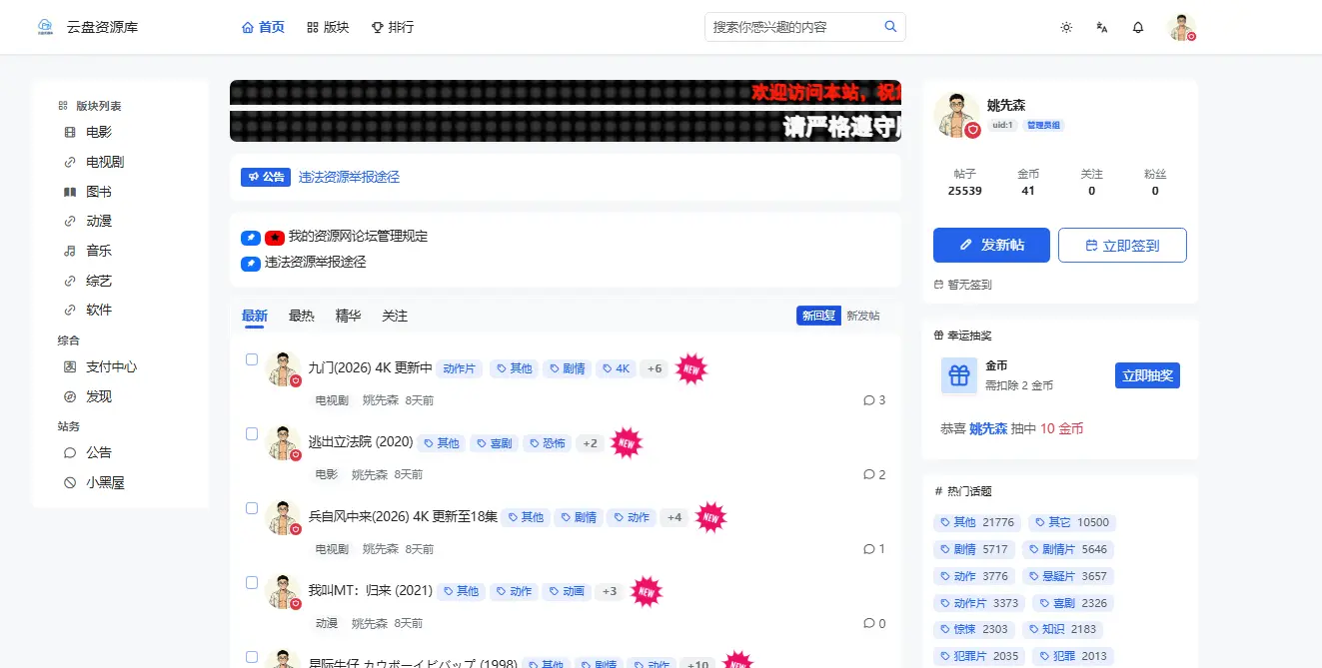This screenshot has height=668, width=1322.
Task: Open the notifications bell icon
Action: [x=1138, y=27]
